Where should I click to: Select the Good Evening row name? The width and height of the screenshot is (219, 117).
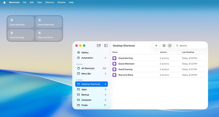125,69
